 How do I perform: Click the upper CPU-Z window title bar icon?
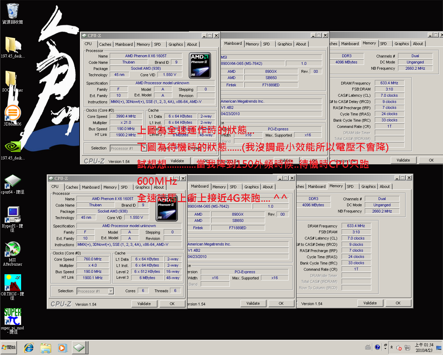point(84,36)
